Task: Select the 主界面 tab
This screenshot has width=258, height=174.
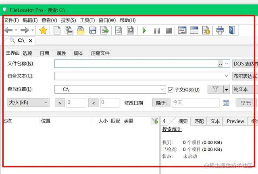Action: (x=12, y=53)
